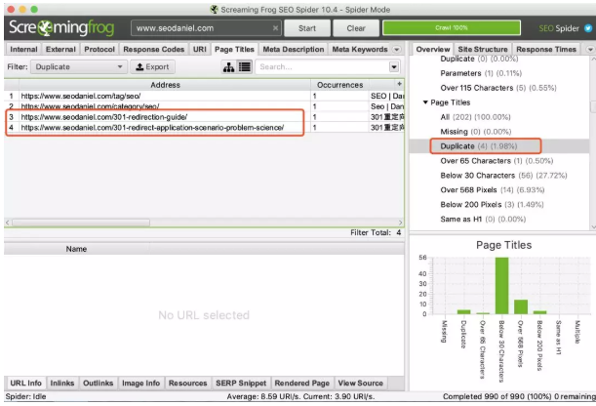Show more main tabs via overflow arrow

click(396, 49)
